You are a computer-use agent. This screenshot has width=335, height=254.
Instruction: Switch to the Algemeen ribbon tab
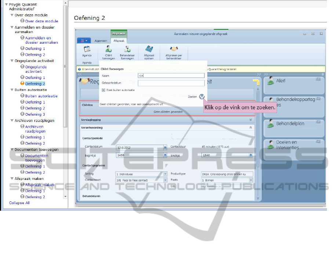pyautogui.click(x=101, y=41)
